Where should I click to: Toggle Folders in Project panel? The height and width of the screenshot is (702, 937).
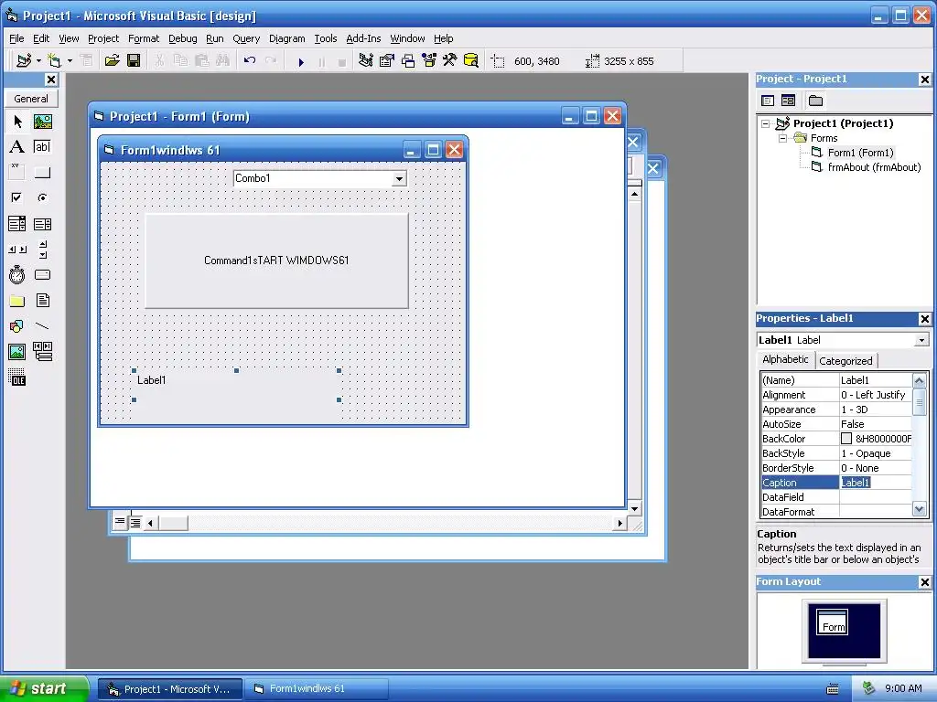[x=815, y=101]
